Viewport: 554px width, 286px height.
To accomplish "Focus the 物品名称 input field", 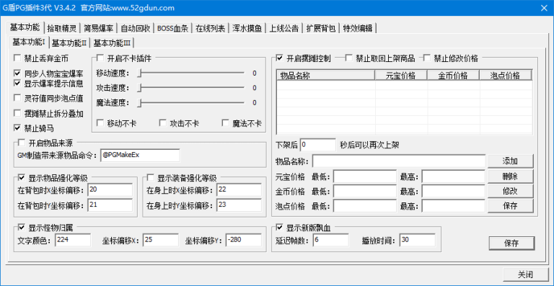I will (x=399, y=161).
